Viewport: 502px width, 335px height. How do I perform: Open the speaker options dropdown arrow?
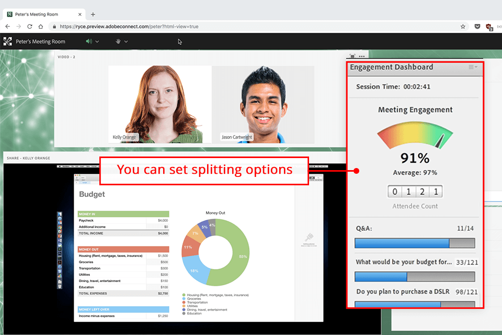point(97,42)
